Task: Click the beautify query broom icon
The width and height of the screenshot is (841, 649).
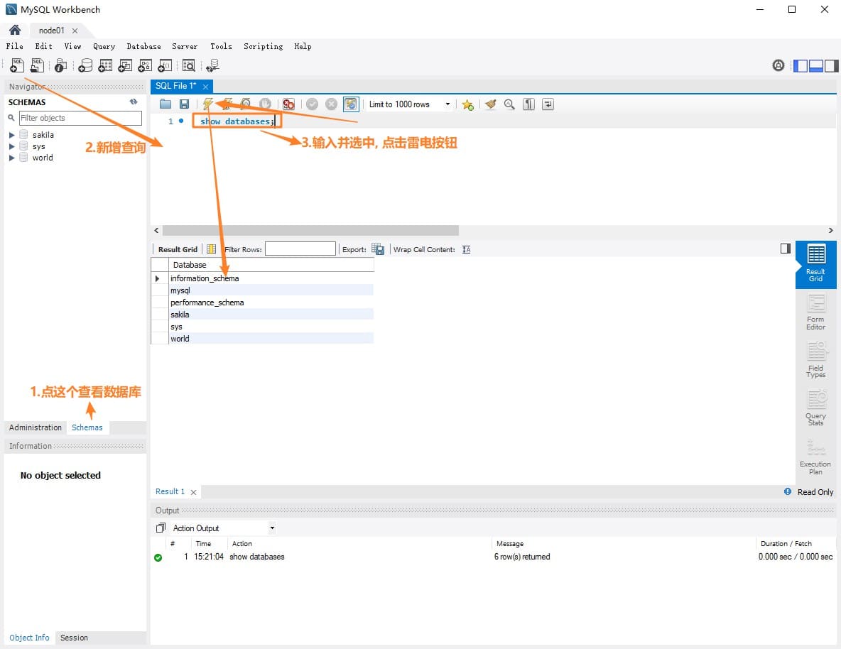Action: click(x=490, y=104)
